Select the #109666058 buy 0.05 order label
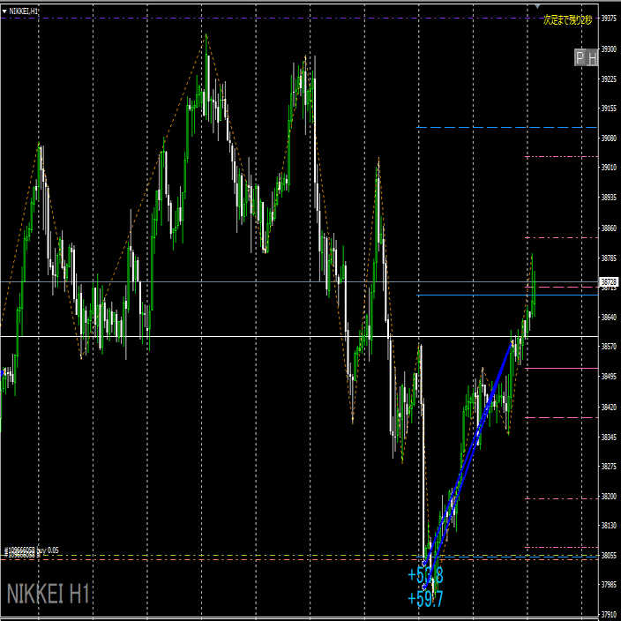Image resolution: width=621 pixels, height=621 pixels. 31,550
